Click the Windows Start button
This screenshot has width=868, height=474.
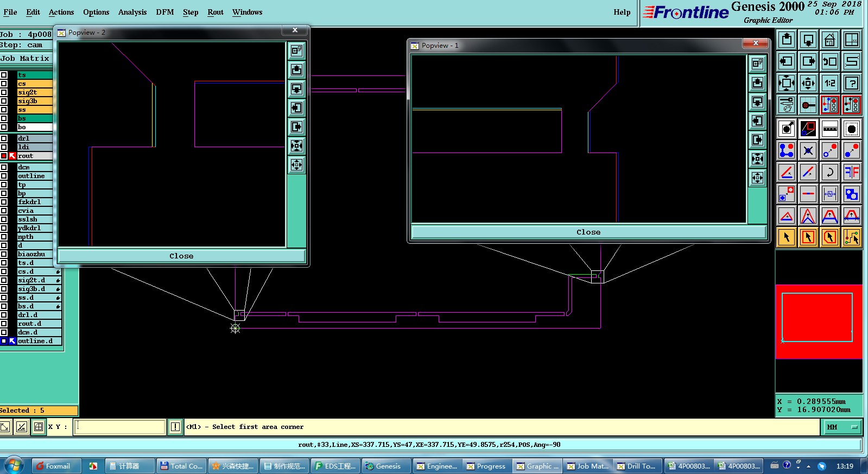point(14,465)
